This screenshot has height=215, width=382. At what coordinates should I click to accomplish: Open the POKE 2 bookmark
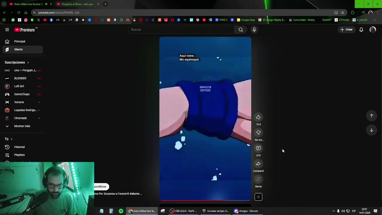coord(221,20)
